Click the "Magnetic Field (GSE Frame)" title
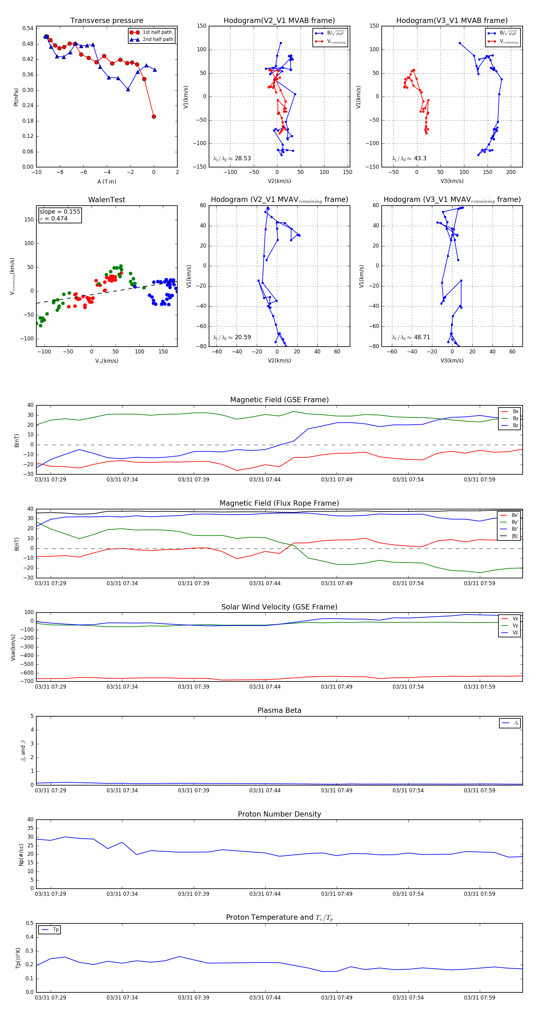The image size is (559, 1025). click(x=279, y=400)
